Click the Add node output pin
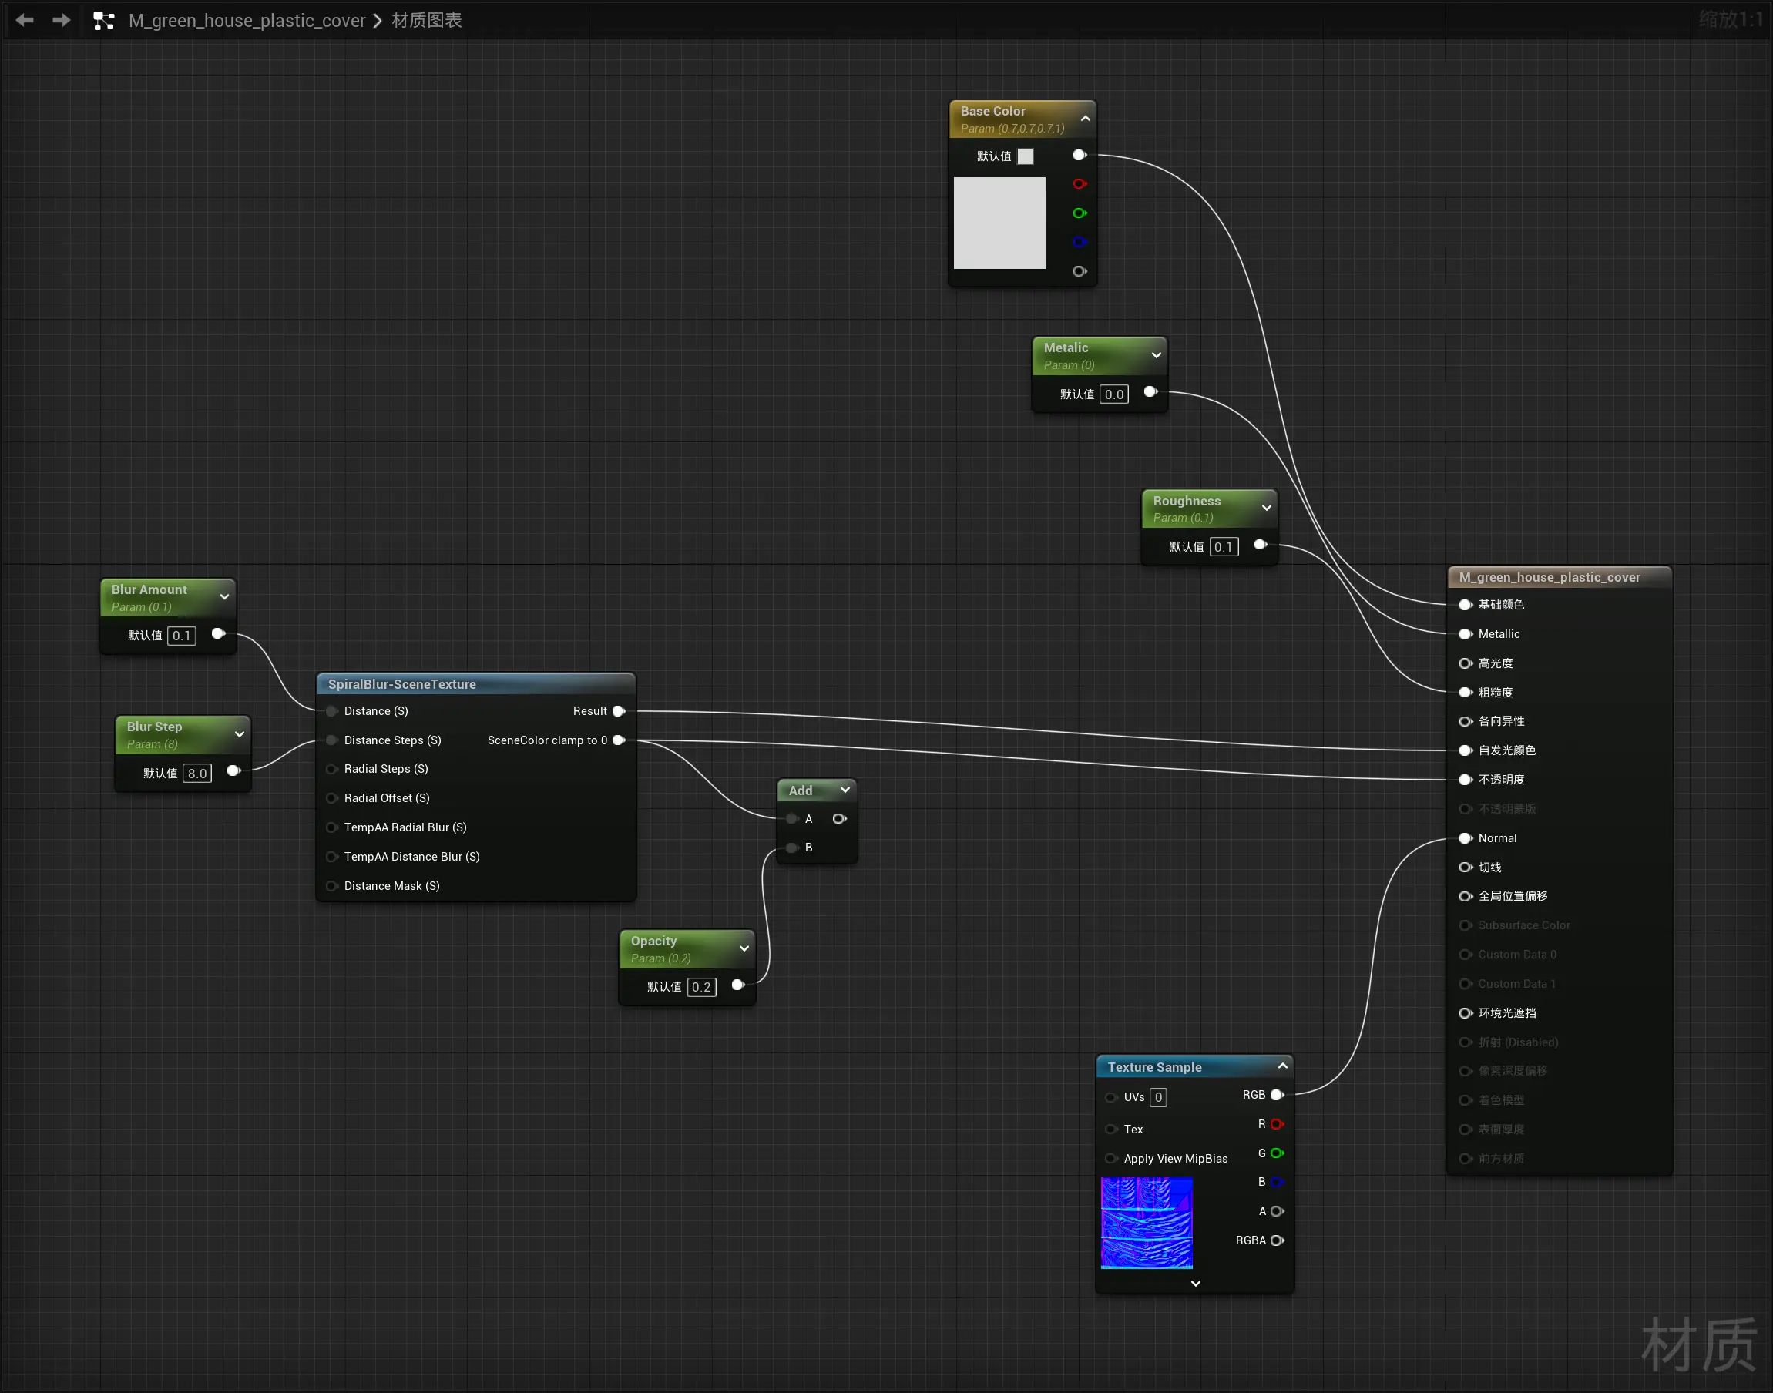1773x1393 pixels. (x=839, y=819)
